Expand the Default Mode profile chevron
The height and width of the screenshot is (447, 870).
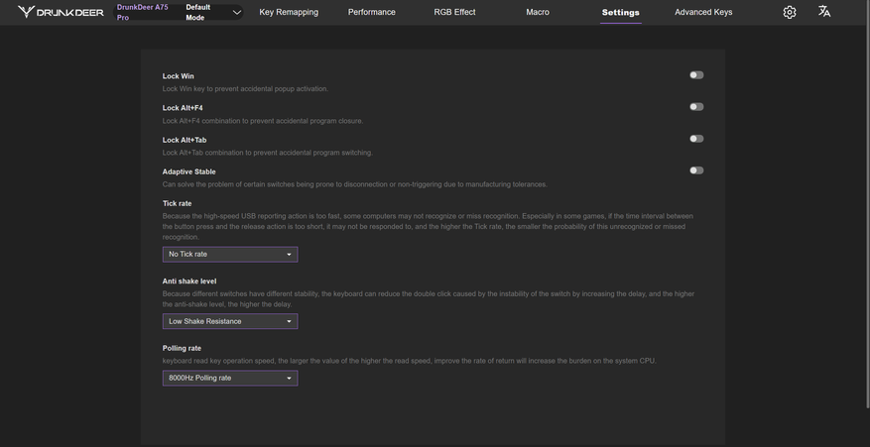pos(237,13)
